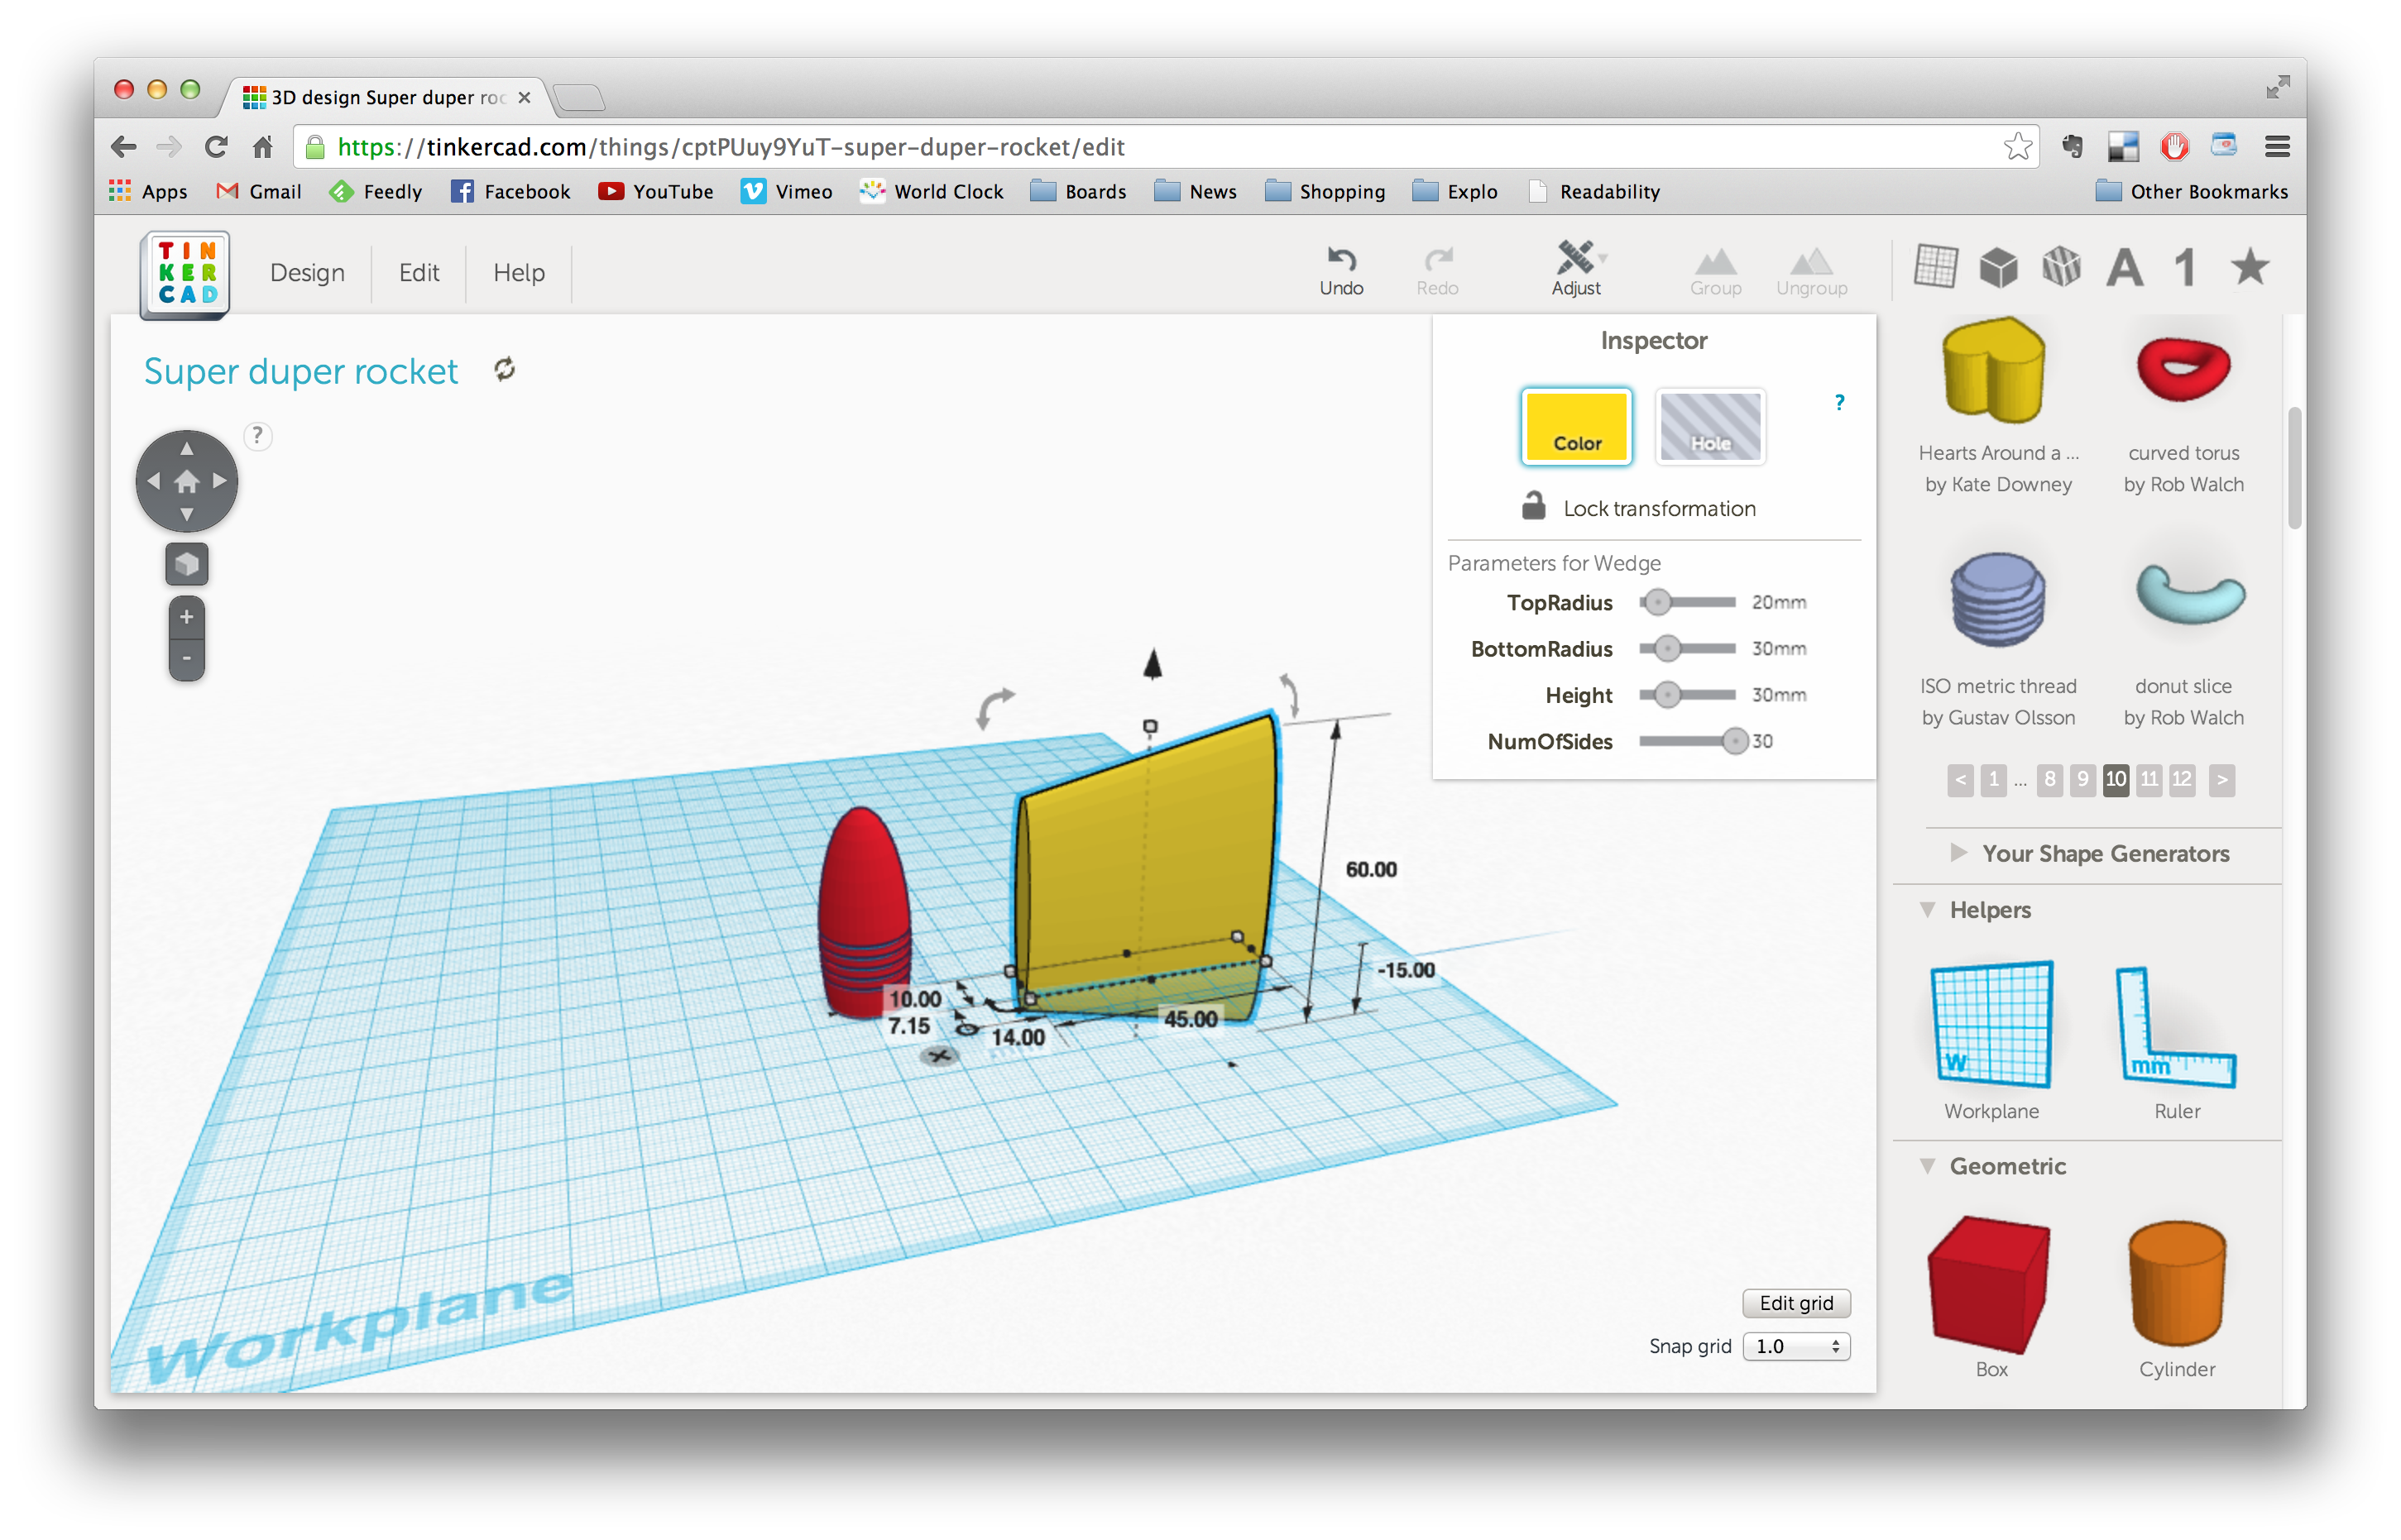
Task: Click the Group shapes icon
Action: (x=1715, y=262)
